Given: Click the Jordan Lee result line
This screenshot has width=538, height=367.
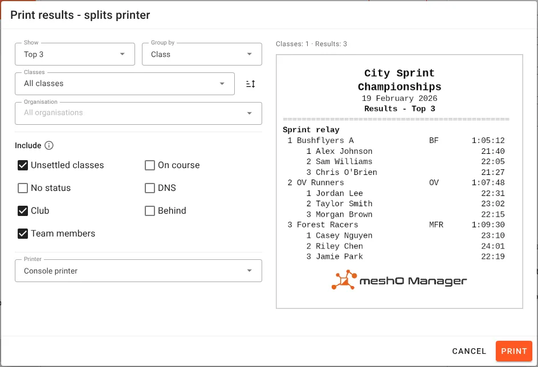Looking at the screenshot, I should [406, 193].
